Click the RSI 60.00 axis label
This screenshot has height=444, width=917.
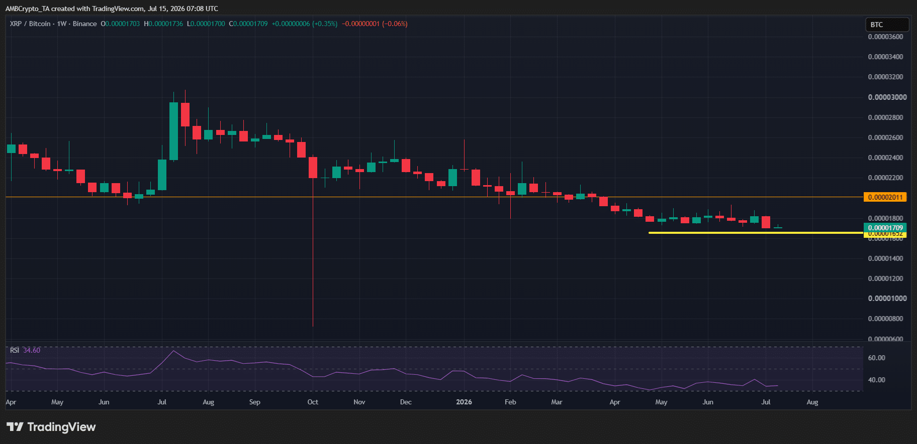[876, 358]
